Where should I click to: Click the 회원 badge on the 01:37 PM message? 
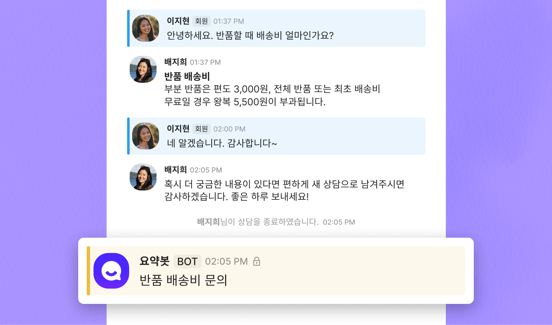click(x=201, y=21)
